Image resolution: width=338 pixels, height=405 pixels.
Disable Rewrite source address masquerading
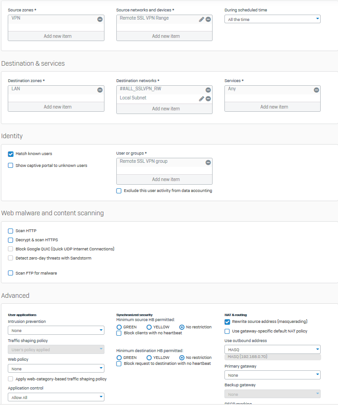pyautogui.click(x=227, y=322)
